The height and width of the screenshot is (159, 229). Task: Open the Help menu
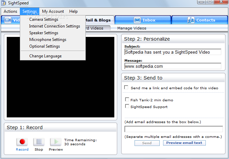(x=73, y=11)
